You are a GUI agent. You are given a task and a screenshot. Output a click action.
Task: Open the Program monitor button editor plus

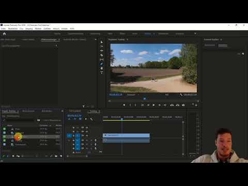click(x=196, y=105)
